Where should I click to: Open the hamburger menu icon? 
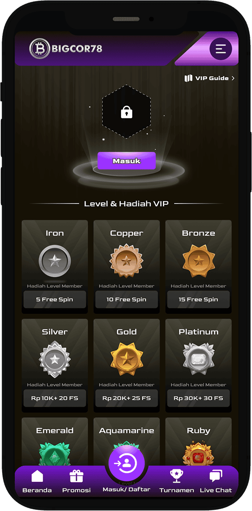click(x=221, y=49)
